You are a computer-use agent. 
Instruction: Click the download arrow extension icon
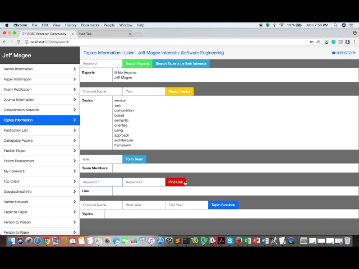(348, 42)
